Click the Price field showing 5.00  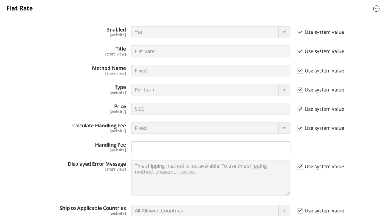(211, 109)
